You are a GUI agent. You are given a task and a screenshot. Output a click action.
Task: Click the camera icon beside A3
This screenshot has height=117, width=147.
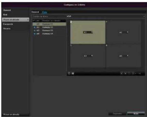point(35,30)
